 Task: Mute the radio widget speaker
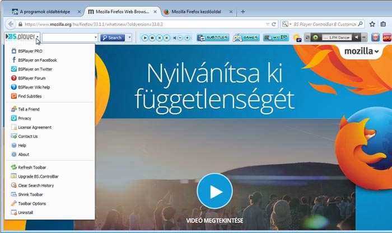click(x=357, y=38)
